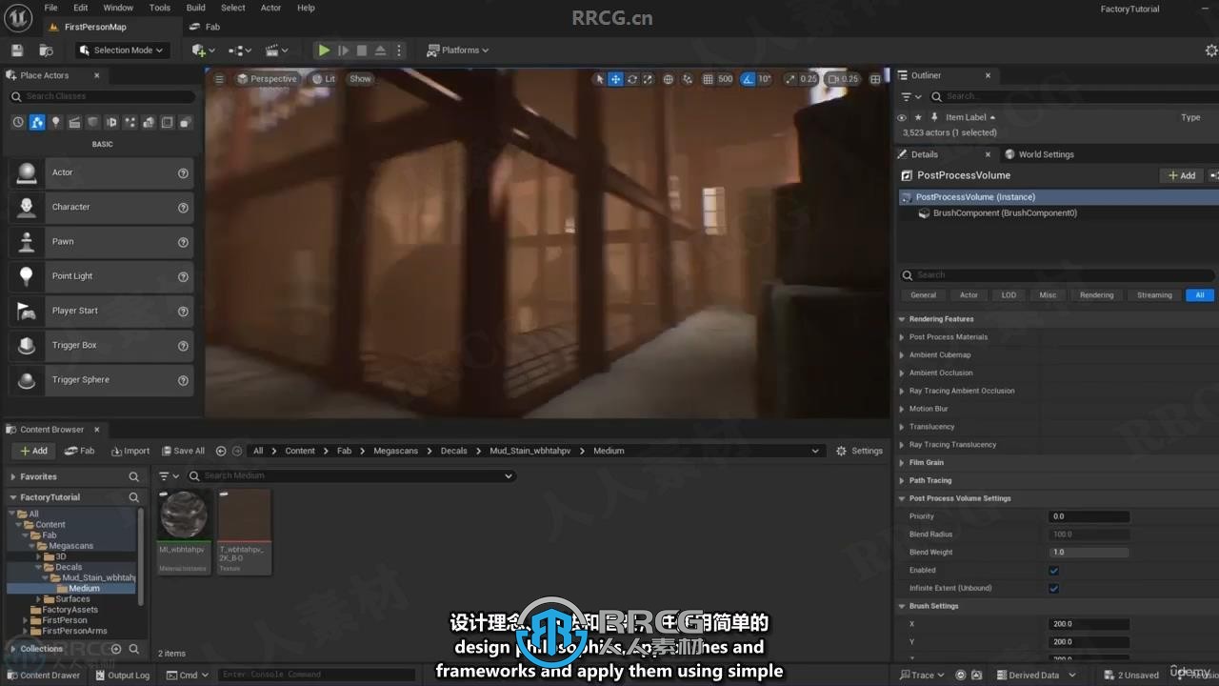Open the Platforms dropdown
Viewport: 1219px width, 686px height.
click(458, 50)
